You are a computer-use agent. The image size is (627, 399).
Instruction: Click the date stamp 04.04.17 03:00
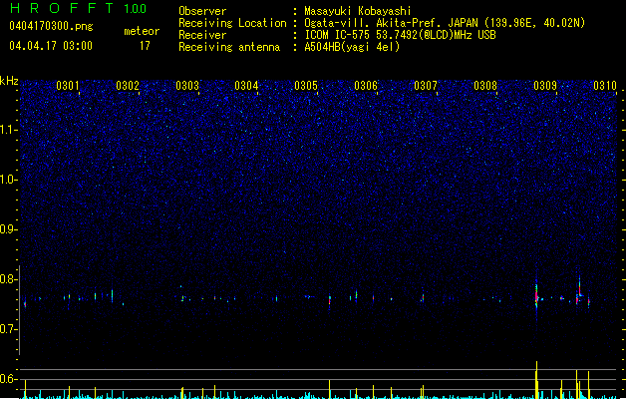(x=51, y=46)
